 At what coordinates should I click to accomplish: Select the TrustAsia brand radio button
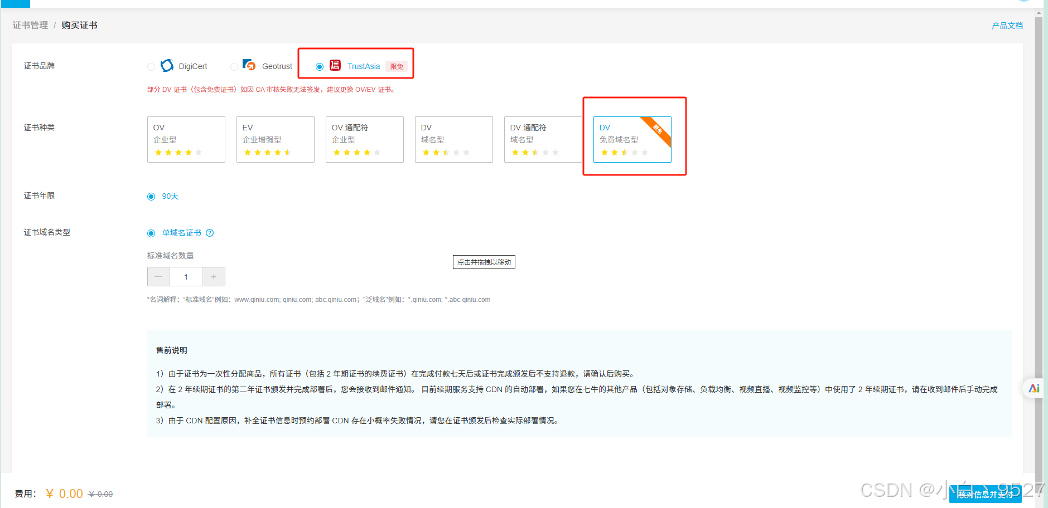(320, 67)
